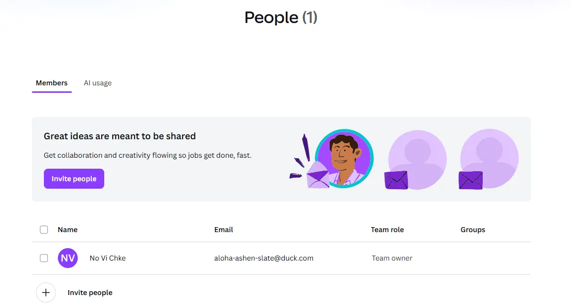
Task: Click the plus icon beside Invite people
Action: point(46,293)
